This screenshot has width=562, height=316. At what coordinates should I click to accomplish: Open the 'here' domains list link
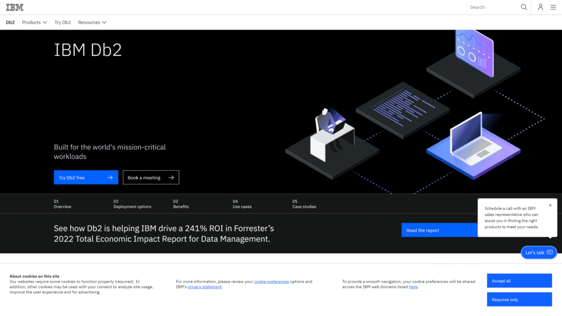click(x=413, y=287)
